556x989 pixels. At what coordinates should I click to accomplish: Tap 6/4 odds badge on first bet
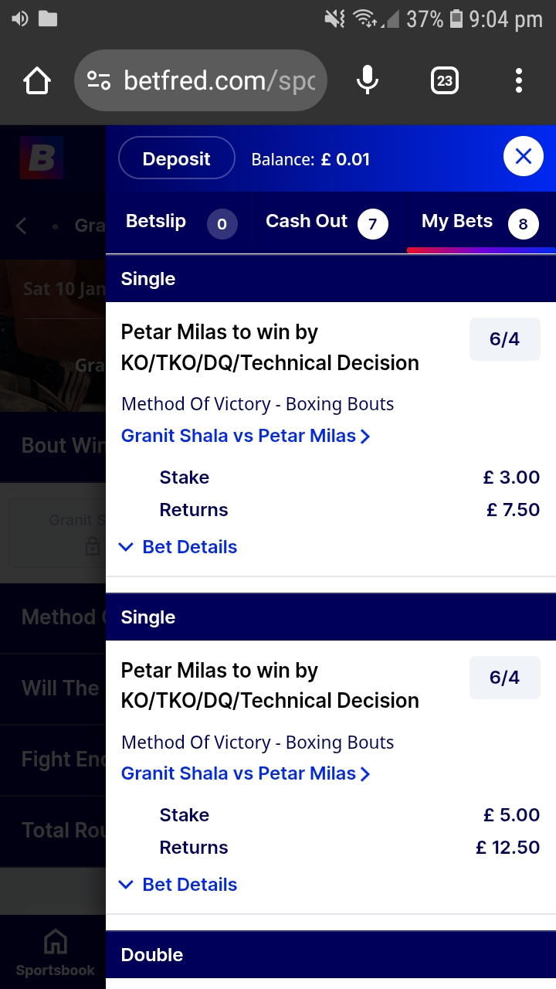point(505,339)
